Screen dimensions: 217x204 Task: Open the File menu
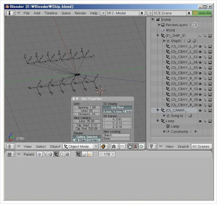point(27,13)
